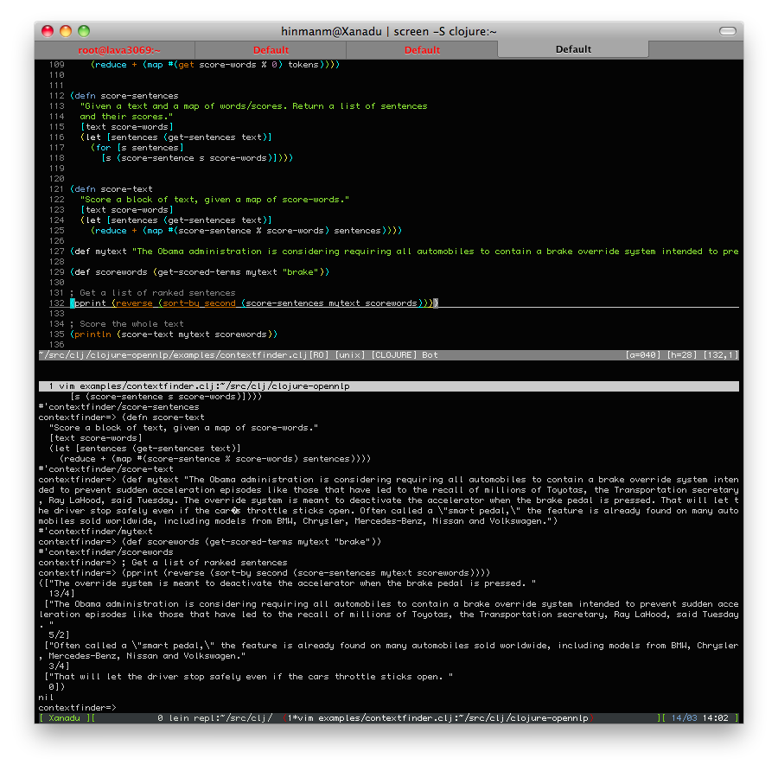This screenshot has width=778, height=771.
Task: Click 'The override system is meant' result sentence
Action: [287, 583]
